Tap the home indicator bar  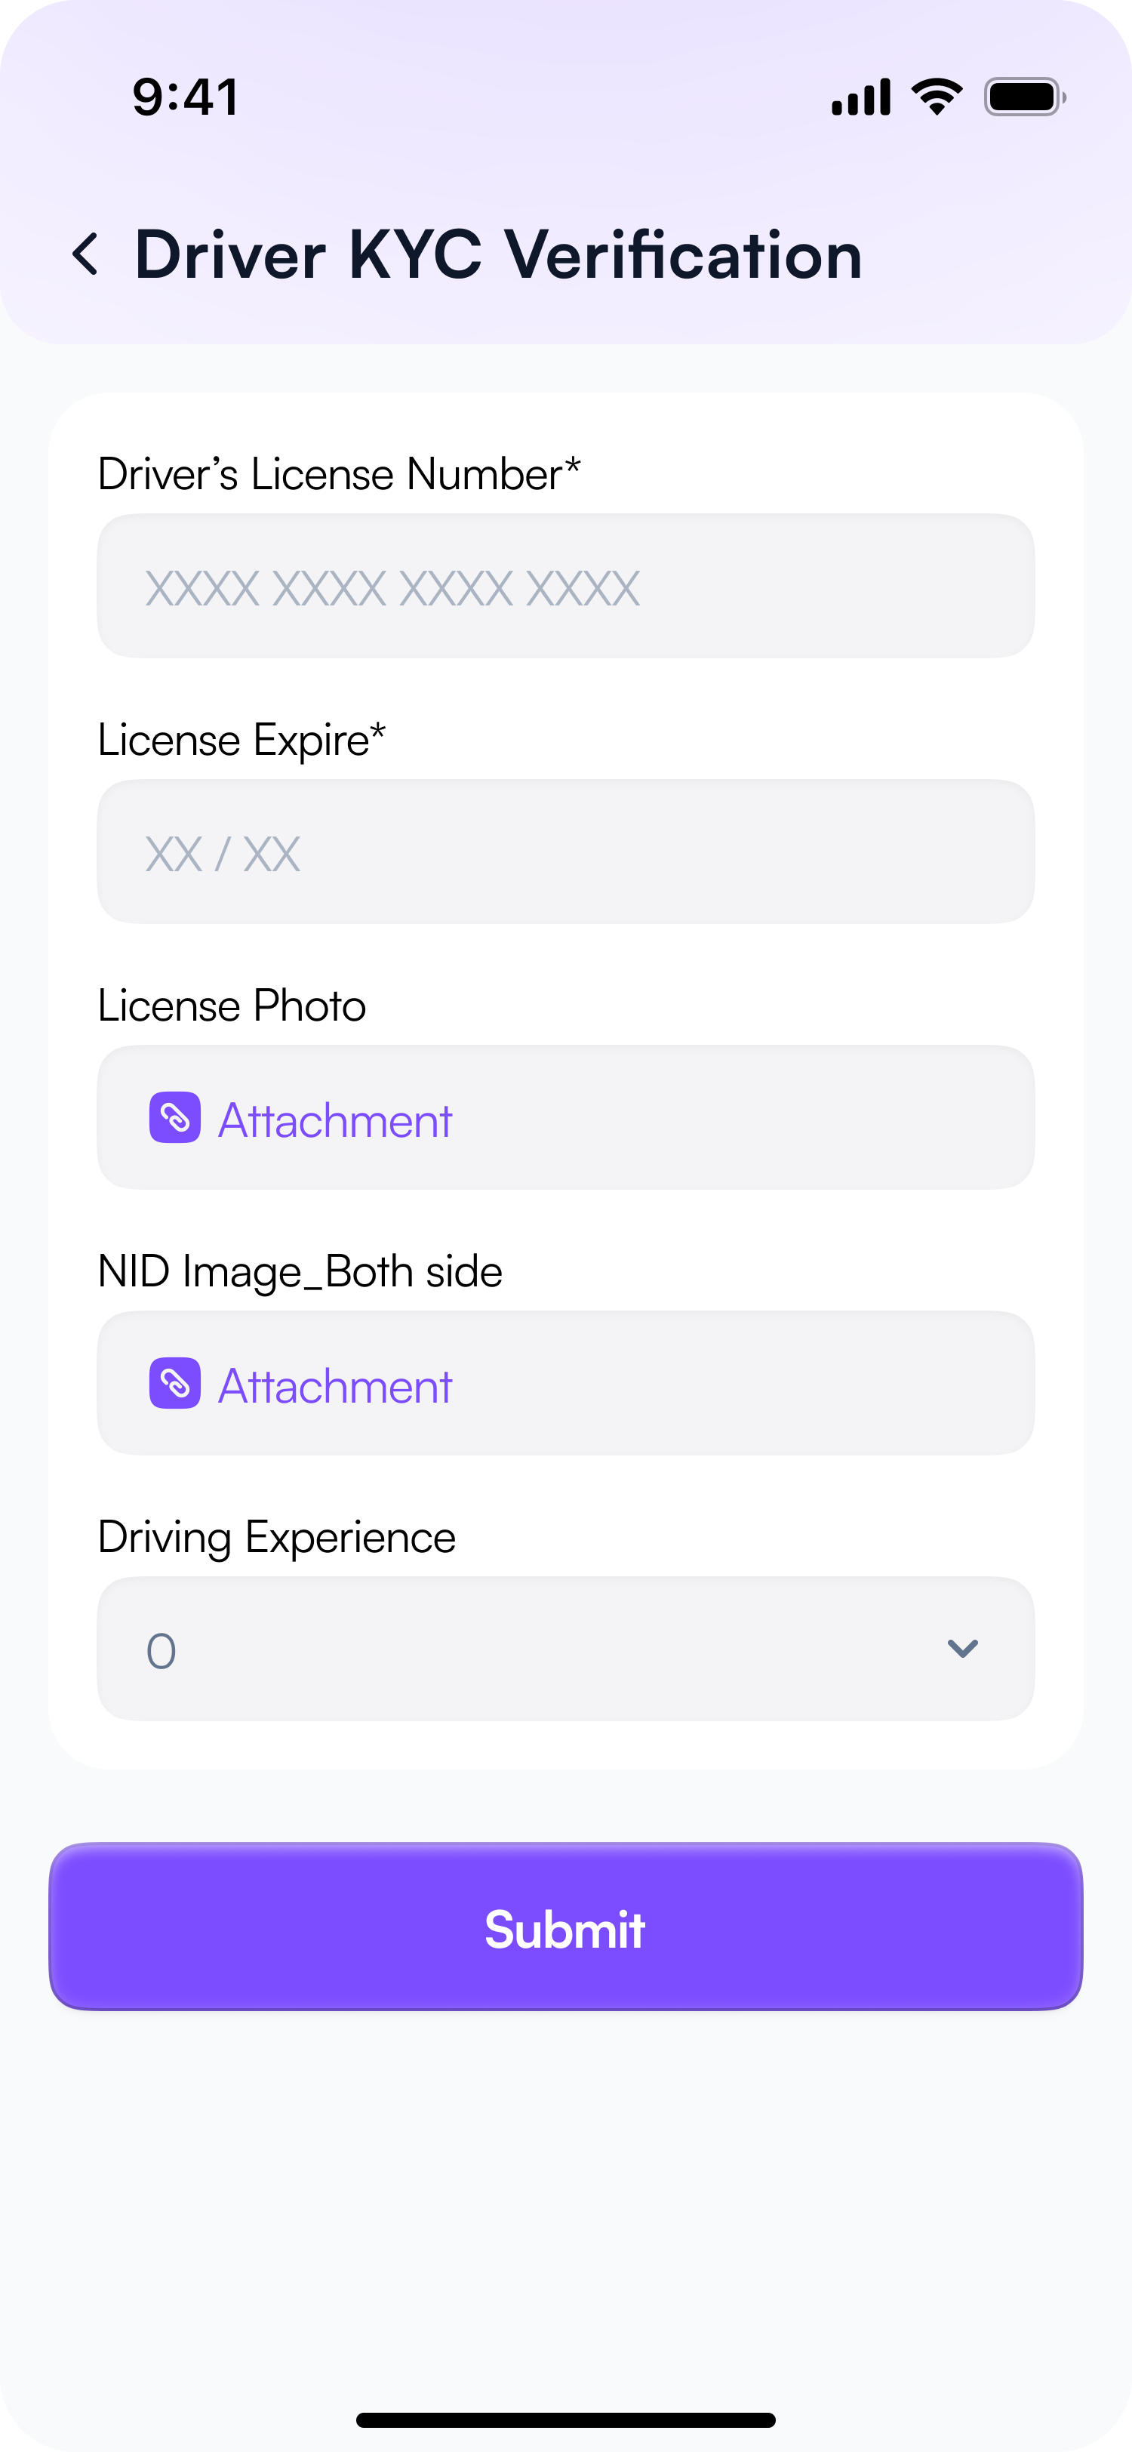coord(565,2420)
